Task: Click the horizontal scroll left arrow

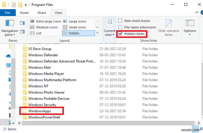Action: pos(19,123)
